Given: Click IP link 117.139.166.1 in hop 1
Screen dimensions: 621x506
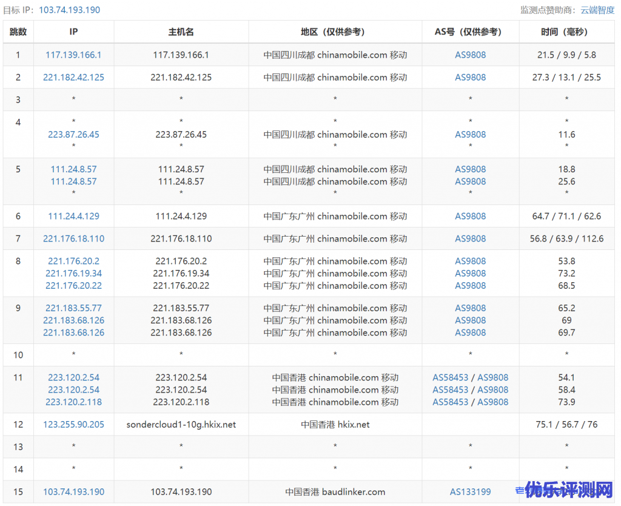Looking at the screenshot, I should [73, 55].
